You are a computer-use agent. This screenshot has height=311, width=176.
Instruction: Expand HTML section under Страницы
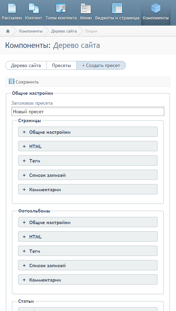click(x=88, y=146)
